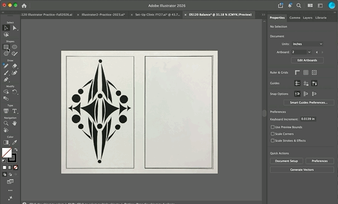Screen dimensions: 338x204
Task: Go to the previous artboard arrow
Action: [x=317, y=52]
